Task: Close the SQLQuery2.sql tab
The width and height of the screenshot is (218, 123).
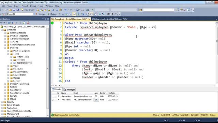Action: [x=89, y=19]
